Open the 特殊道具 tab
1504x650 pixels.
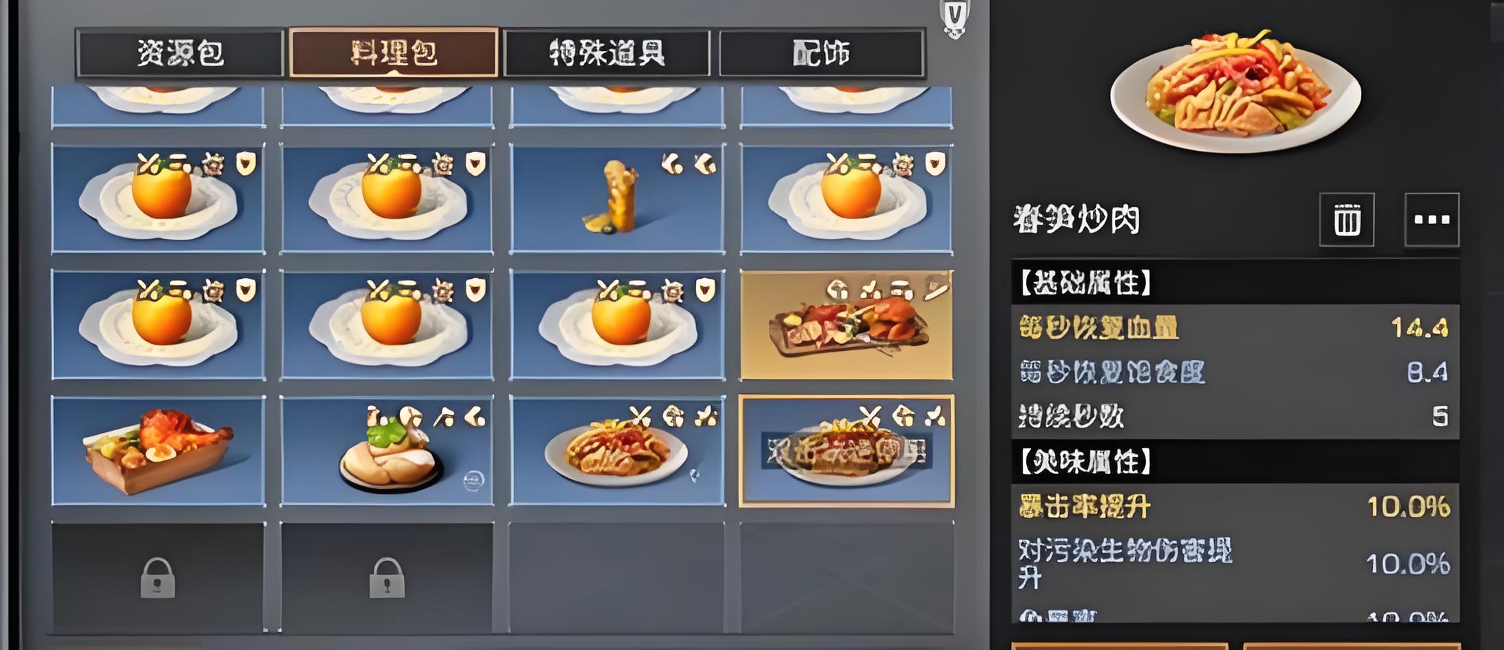click(x=606, y=53)
